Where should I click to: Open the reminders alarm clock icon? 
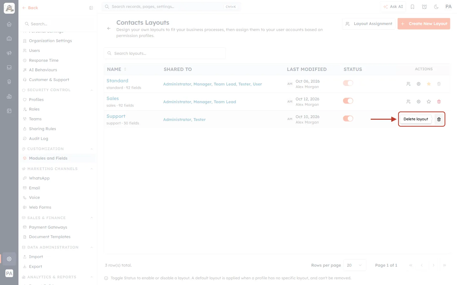(x=424, y=7)
